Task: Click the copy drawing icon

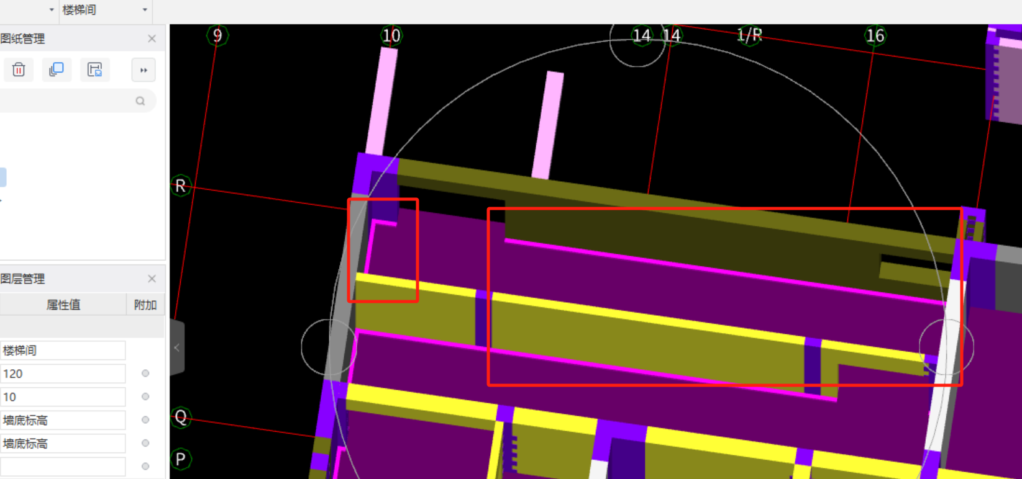Action: 57,69
